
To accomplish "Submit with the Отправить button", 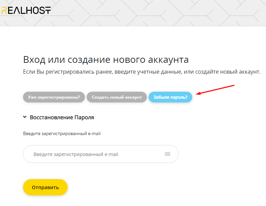I will [45, 187].
